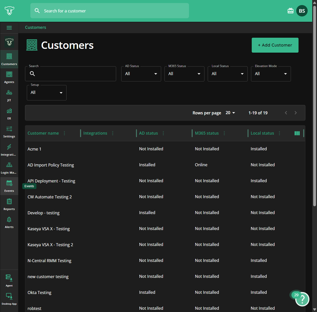Viewport: 317px width, 312px height.
Task: Open API Deployment - Testing customer
Action: [165, 181]
